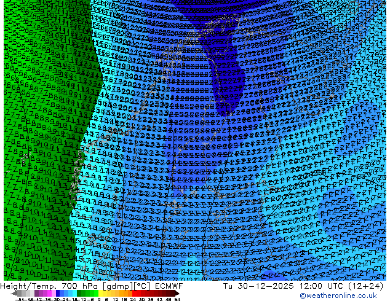Click the '(12+24)' forecast offset text
The width and height of the screenshot is (390, 301).
click(x=365, y=286)
